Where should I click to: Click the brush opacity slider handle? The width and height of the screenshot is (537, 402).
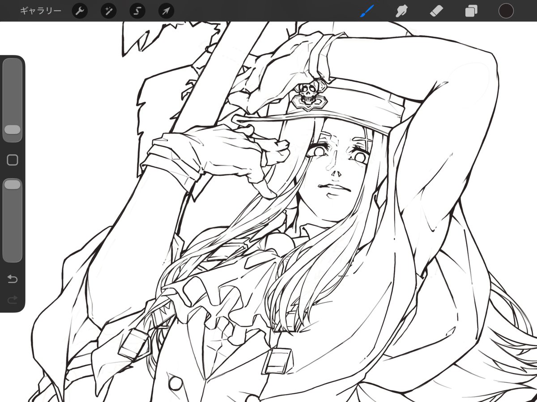click(13, 184)
